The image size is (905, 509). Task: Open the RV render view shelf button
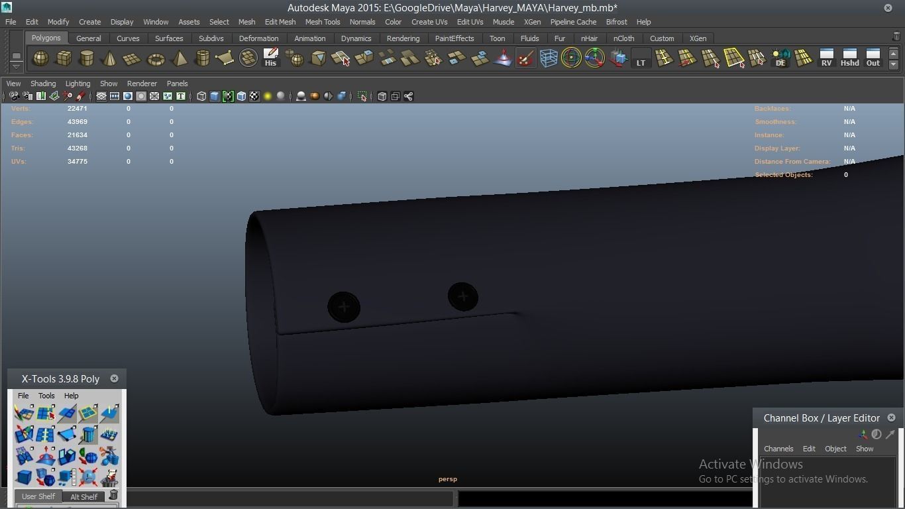[826, 58]
